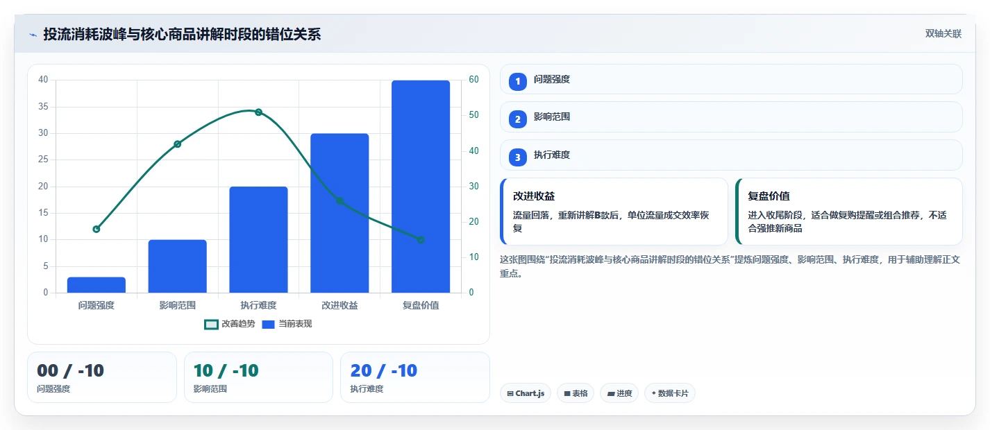Toggle the 当前表现 legend entry

287,324
